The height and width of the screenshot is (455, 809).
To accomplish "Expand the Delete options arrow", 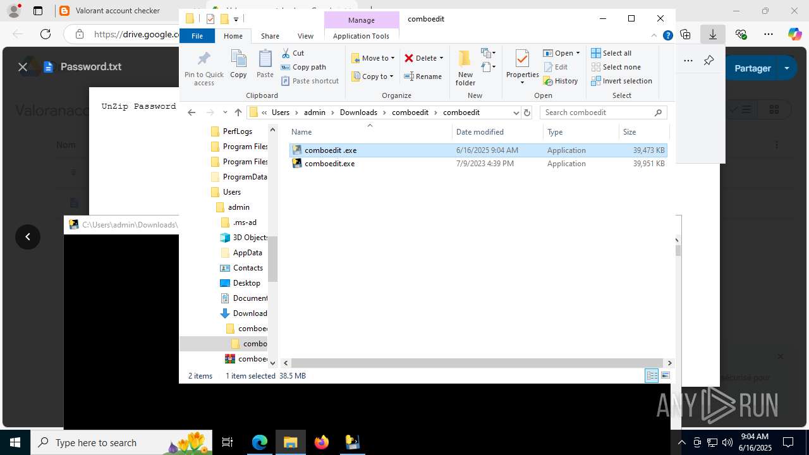I will click(441, 58).
